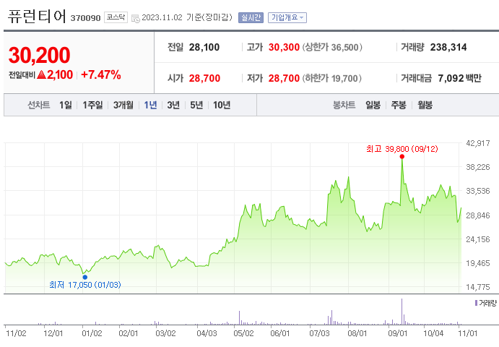Click the 시가 value 28,700
This screenshot has width=499, height=347.
204,78
